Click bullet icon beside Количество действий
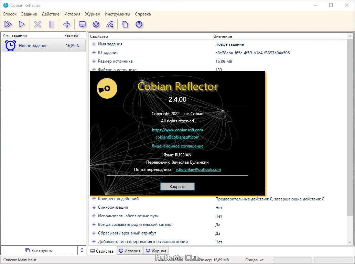 (x=94, y=199)
